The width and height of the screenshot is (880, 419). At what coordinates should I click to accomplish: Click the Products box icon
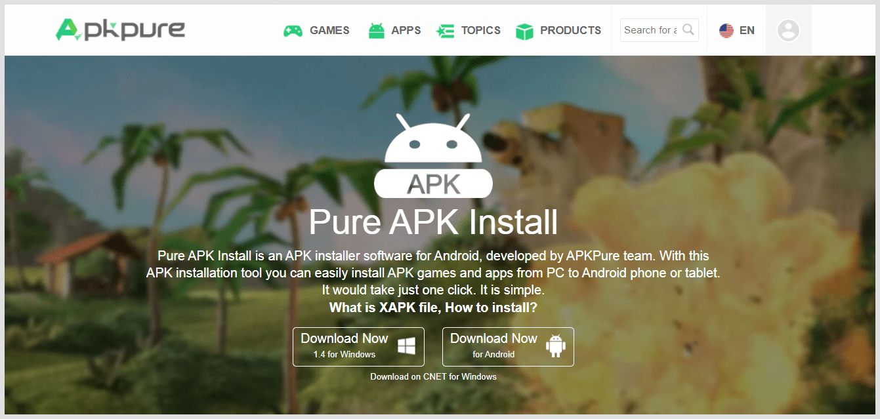point(524,31)
